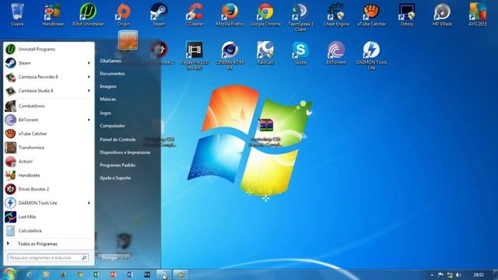The height and width of the screenshot is (280, 498).
Task: Click the user account picture thumbnail
Action: point(128,40)
